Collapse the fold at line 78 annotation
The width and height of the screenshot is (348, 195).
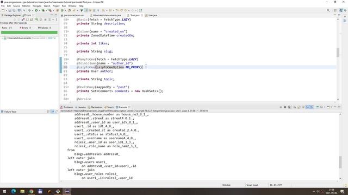point(68,59)
